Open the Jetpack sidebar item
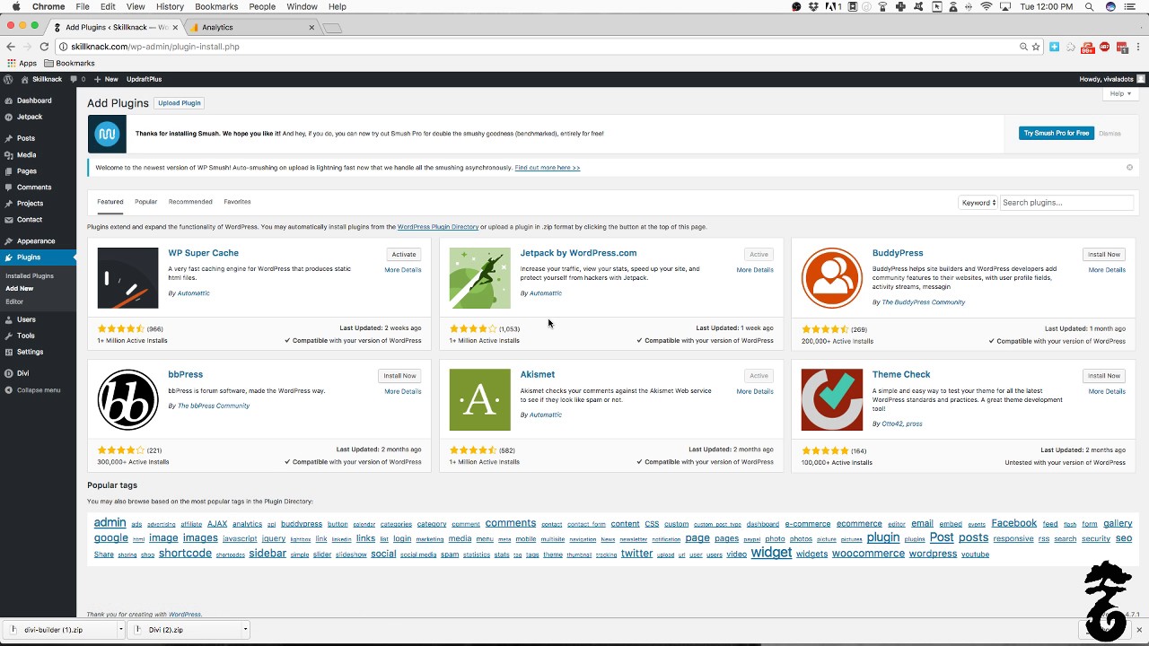This screenshot has width=1149, height=646. 29,117
